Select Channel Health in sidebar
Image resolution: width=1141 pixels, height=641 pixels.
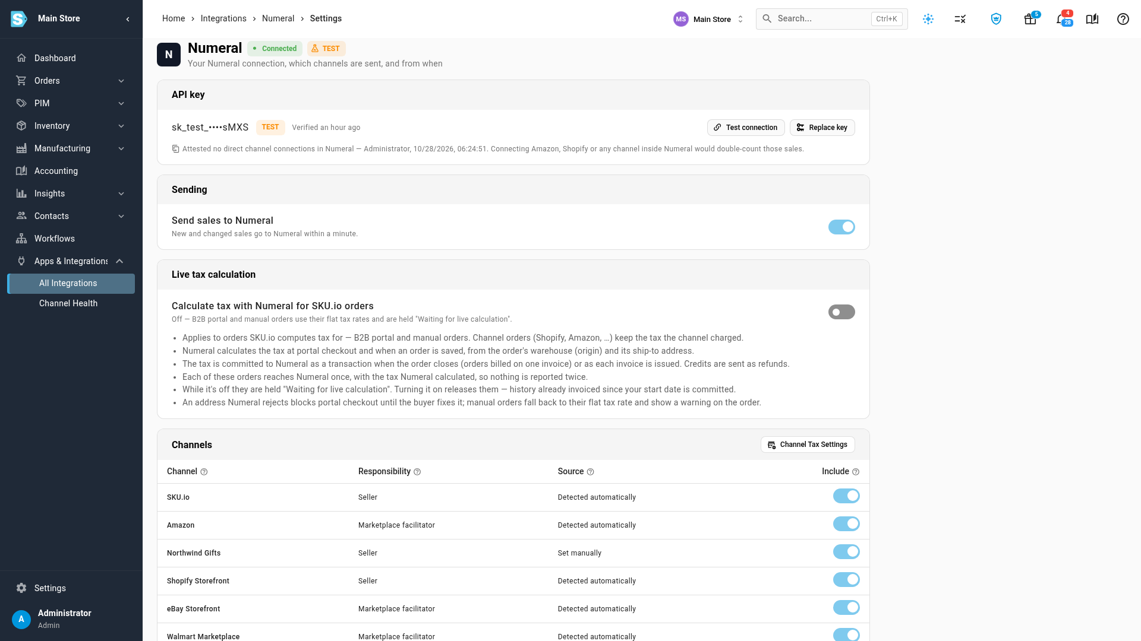click(71, 303)
